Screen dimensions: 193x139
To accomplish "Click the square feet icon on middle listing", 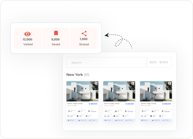I will (105, 116).
